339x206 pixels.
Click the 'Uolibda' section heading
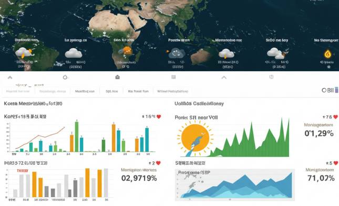(199, 104)
